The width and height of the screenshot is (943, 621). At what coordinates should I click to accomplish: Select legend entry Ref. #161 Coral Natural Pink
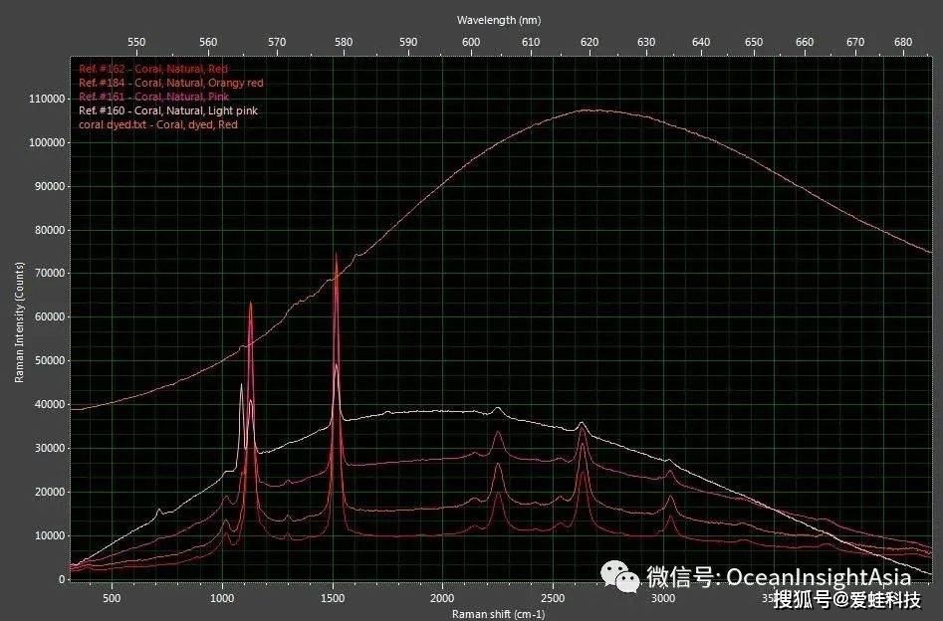pos(153,98)
